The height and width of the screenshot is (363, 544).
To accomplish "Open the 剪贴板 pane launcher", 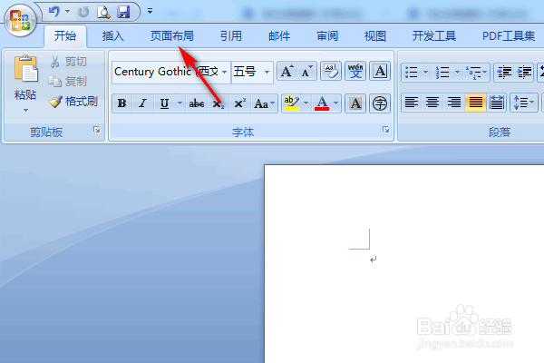I will pyautogui.click(x=96, y=130).
